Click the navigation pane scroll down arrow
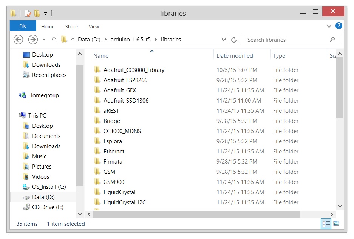 point(80,214)
